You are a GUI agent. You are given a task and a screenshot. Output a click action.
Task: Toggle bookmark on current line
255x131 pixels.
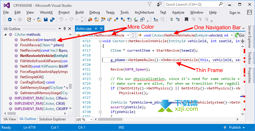187,20
